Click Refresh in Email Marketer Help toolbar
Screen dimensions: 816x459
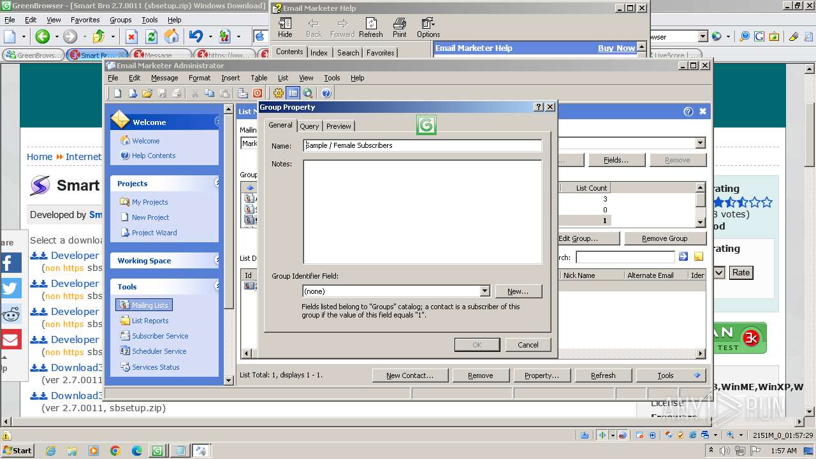tap(371, 28)
